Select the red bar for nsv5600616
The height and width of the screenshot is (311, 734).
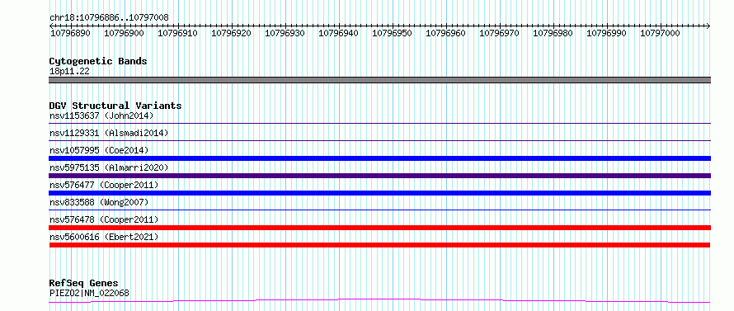coord(379,245)
